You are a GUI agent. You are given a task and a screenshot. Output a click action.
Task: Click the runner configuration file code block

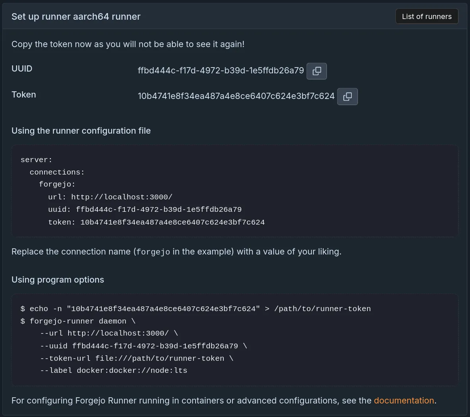235,191
